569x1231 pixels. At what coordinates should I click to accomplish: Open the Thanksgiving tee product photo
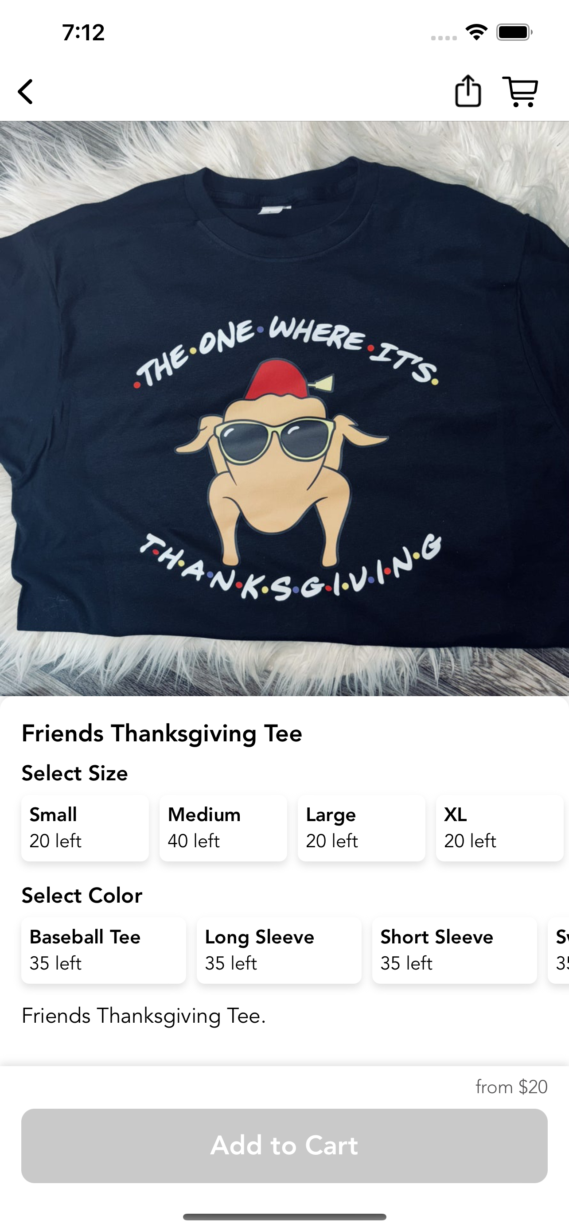tap(284, 409)
